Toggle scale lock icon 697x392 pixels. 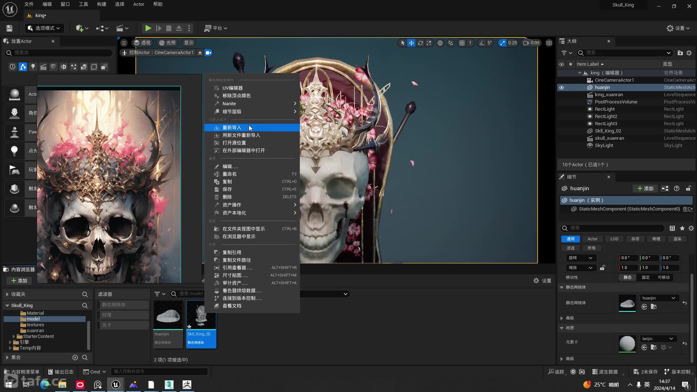coord(602,268)
